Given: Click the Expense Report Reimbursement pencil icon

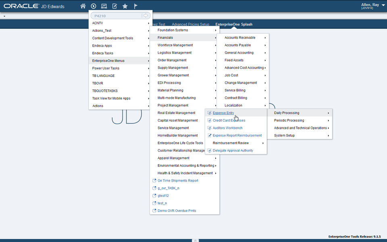Looking at the screenshot, I should coord(210,136).
